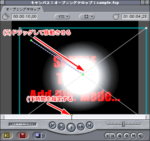Click Play Around Current Frame button
The image size is (150, 141).
point(81,127)
